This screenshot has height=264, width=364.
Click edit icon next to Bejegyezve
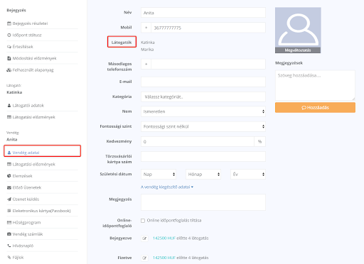point(144,238)
